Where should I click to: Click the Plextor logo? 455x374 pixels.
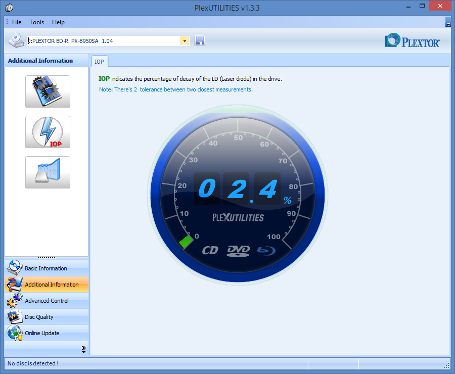click(412, 40)
